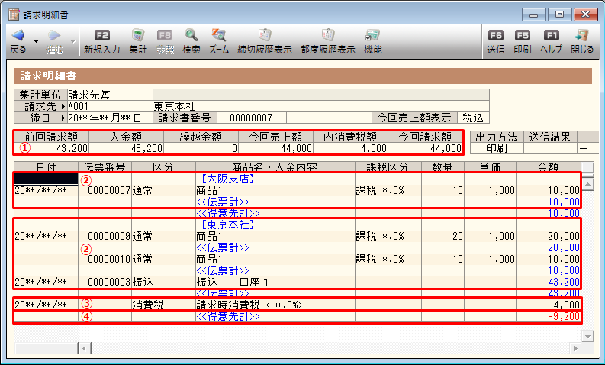605x365 pixels.
Task: Go back with the 戻る arrow
Action: pos(18,42)
